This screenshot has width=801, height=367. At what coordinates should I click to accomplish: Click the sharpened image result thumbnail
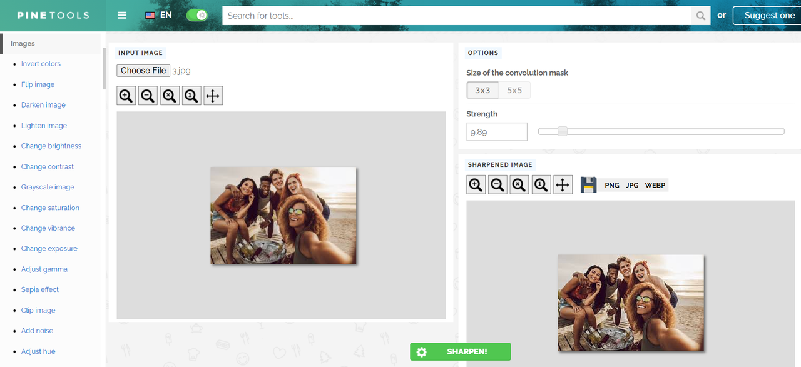(631, 303)
